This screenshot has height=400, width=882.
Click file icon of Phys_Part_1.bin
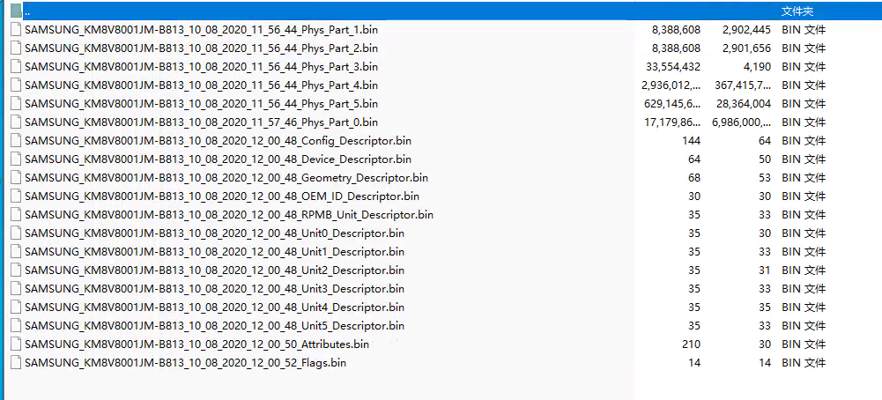[16, 30]
